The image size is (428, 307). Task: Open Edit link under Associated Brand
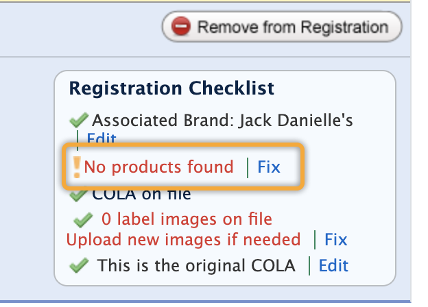point(101,140)
